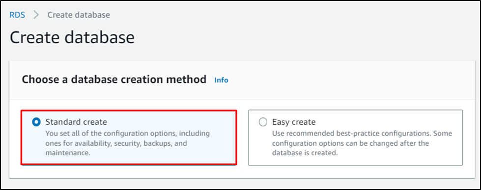Click the breadcrumb chevron separator icon

(36, 15)
